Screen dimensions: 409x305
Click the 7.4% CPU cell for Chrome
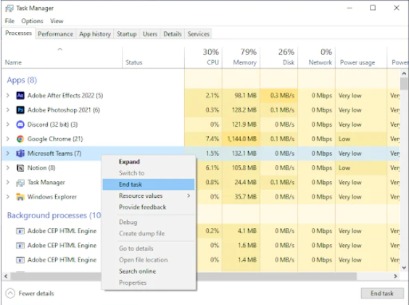(204, 139)
